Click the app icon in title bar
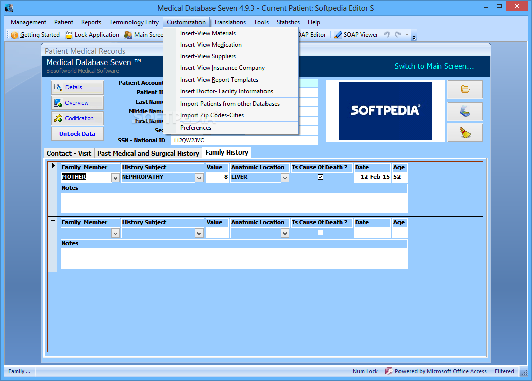This screenshot has width=532, height=381. click(9, 8)
